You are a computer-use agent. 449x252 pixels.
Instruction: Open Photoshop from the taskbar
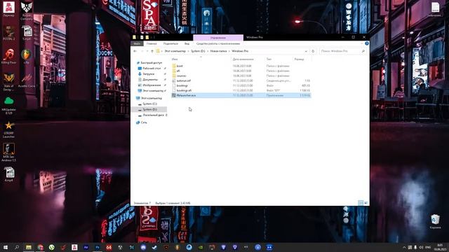pos(98,247)
